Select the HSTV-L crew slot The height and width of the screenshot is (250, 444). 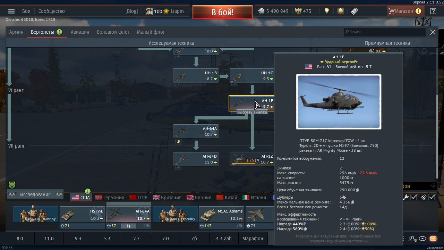point(82,214)
